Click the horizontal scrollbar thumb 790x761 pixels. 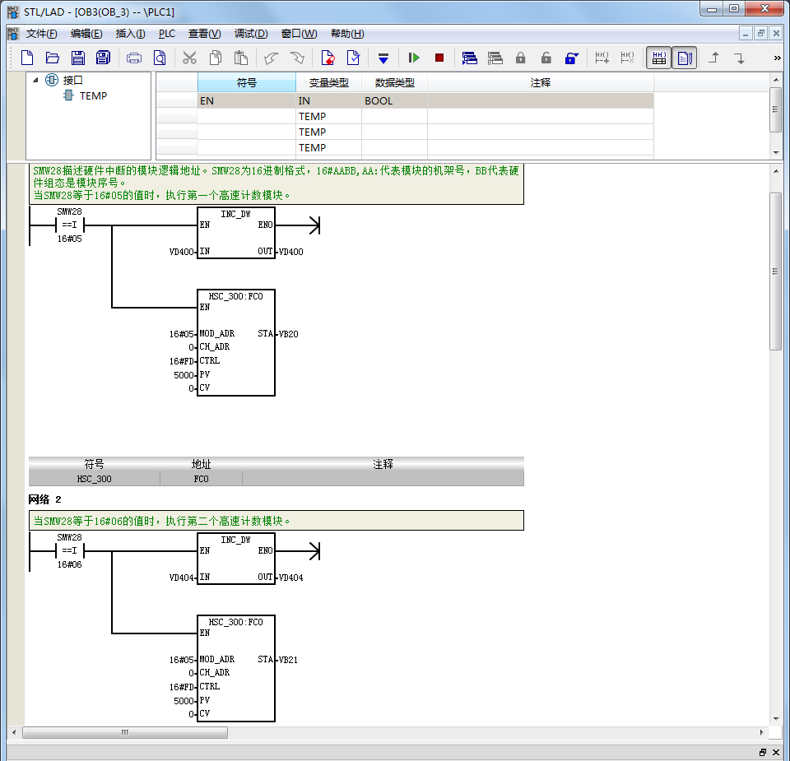tap(125, 732)
